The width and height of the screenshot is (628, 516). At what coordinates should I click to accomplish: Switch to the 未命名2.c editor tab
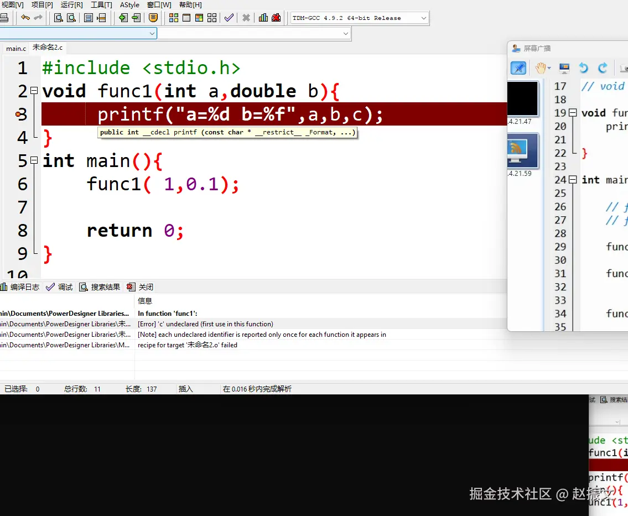pos(48,47)
